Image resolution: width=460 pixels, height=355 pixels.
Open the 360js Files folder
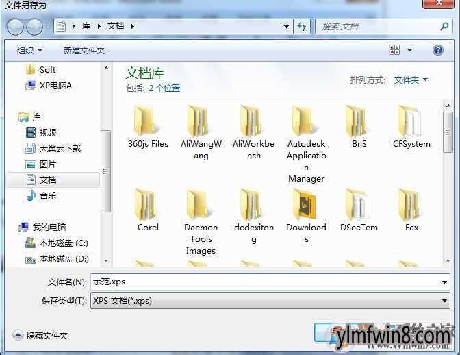148,127
